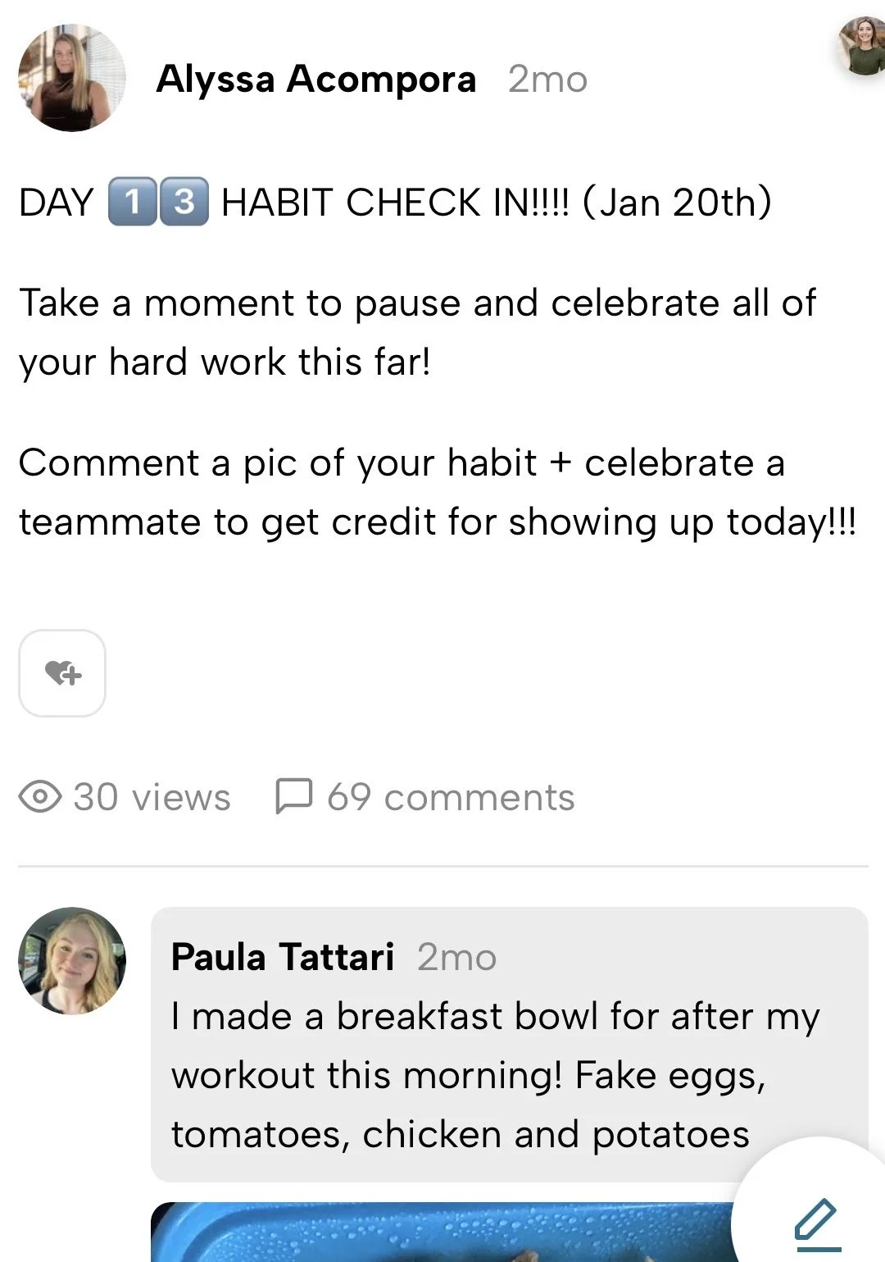
Task: Select the DAY HABIT CHECK IN headline
Action: click(x=395, y=202)
